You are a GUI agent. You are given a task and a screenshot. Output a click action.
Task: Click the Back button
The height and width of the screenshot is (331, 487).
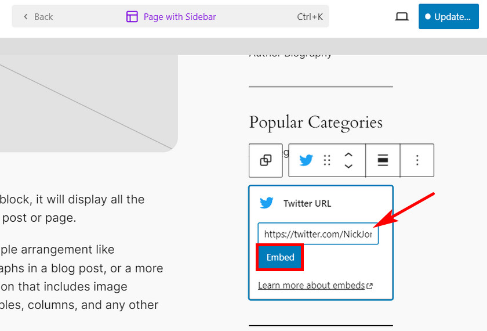[x=38, y=17]
